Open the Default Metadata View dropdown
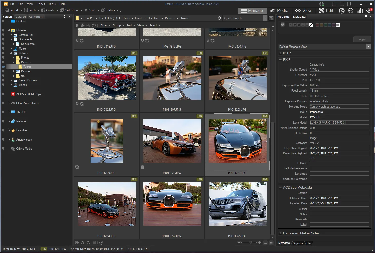The width and height of the screenshot is (375, 253). pos(368,47)
